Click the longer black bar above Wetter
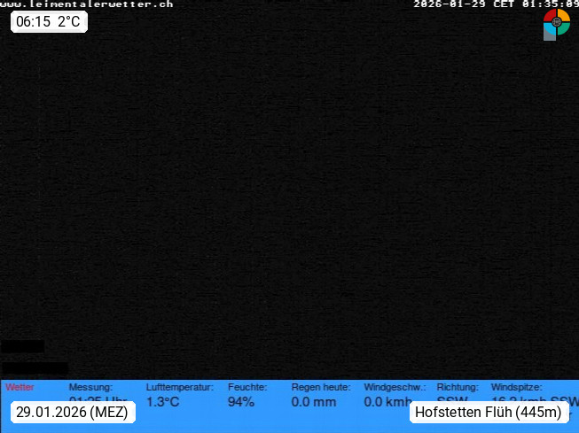Screen dimensions: 579x433 click(x=35, y=367)
